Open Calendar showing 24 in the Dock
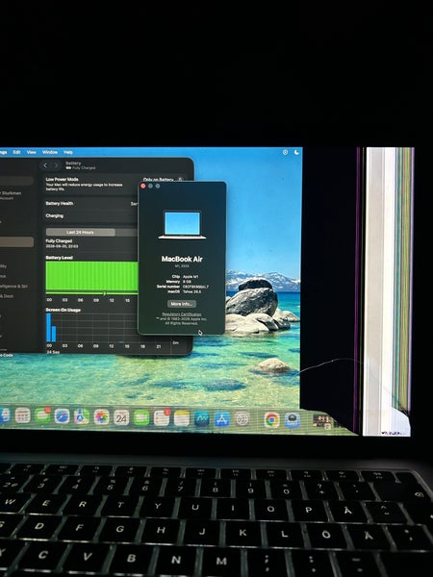 point(121,417)
